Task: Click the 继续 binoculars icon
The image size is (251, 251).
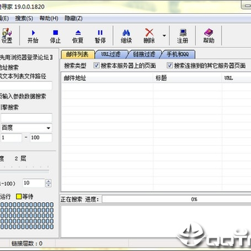Action: pos(126,36)
